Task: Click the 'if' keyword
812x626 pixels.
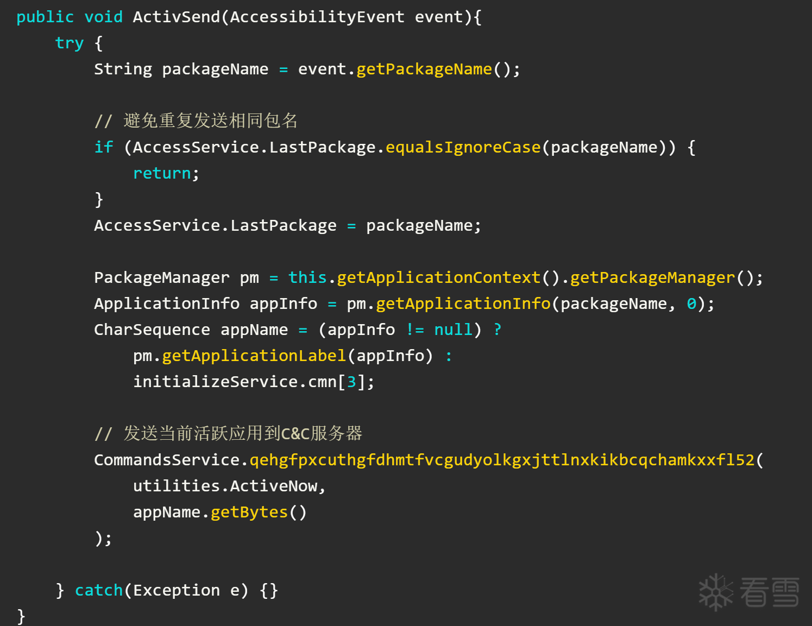Action: (104, 147)
